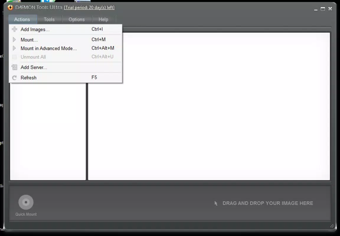Screen dimensions: 340x236
Task: Open the Tools menu
Action: point(49,19)
